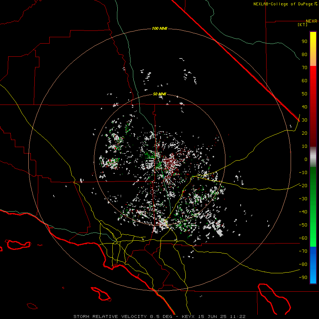Viewport: 319px width, 319px height.
Task: Click the positive 30 scale value
Action: point(304,120)
